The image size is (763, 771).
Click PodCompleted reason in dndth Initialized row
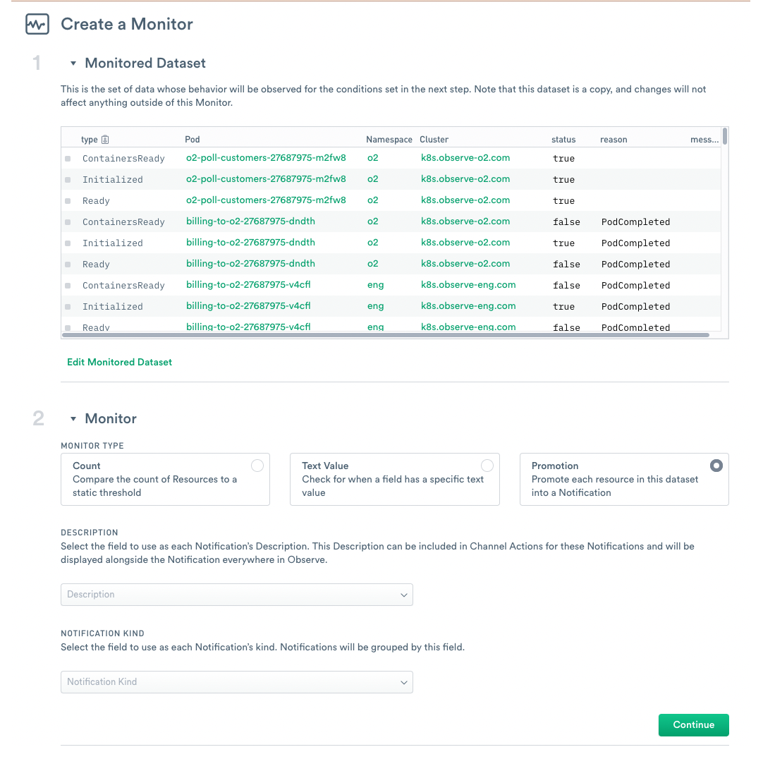click(635, 243)
